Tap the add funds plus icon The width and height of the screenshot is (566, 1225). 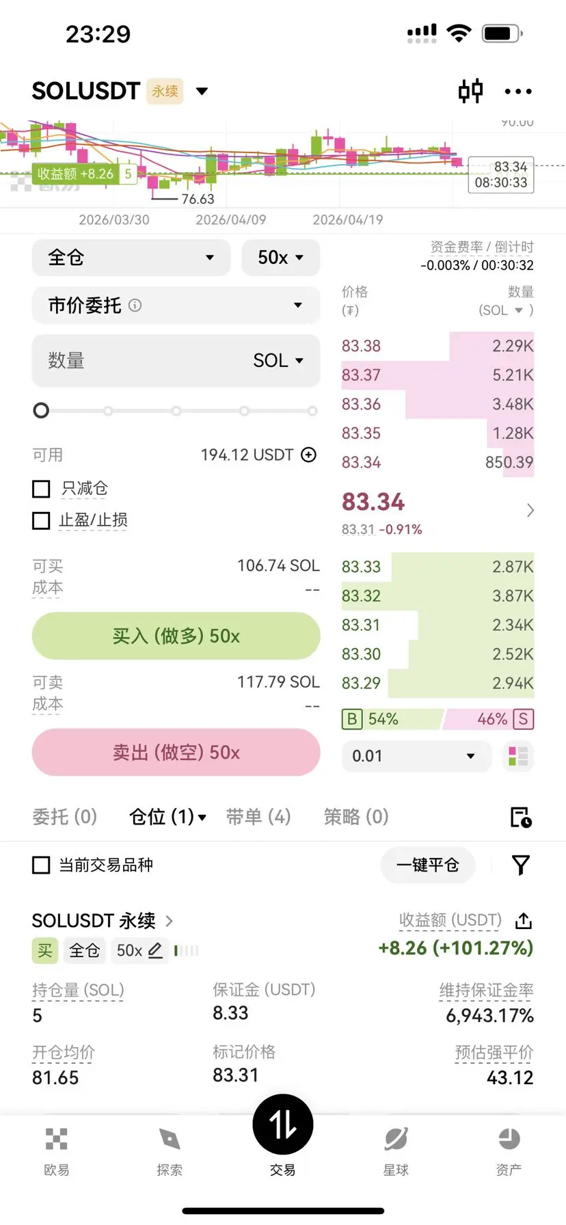309,455
